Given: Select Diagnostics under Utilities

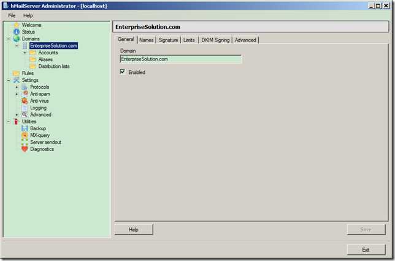Looking at the screenshot, I should 42,149.
